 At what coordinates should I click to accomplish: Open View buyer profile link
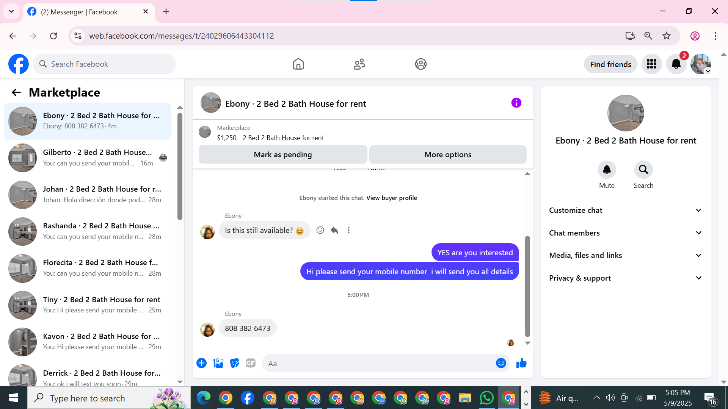point(391,198)
